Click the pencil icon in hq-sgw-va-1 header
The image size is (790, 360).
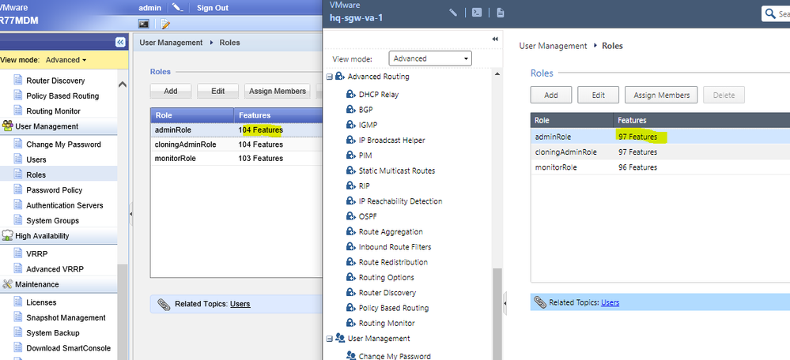coord(453,13)
